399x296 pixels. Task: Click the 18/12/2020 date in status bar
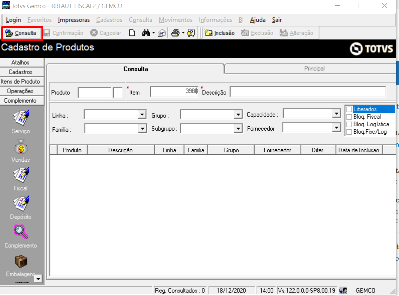231,290
